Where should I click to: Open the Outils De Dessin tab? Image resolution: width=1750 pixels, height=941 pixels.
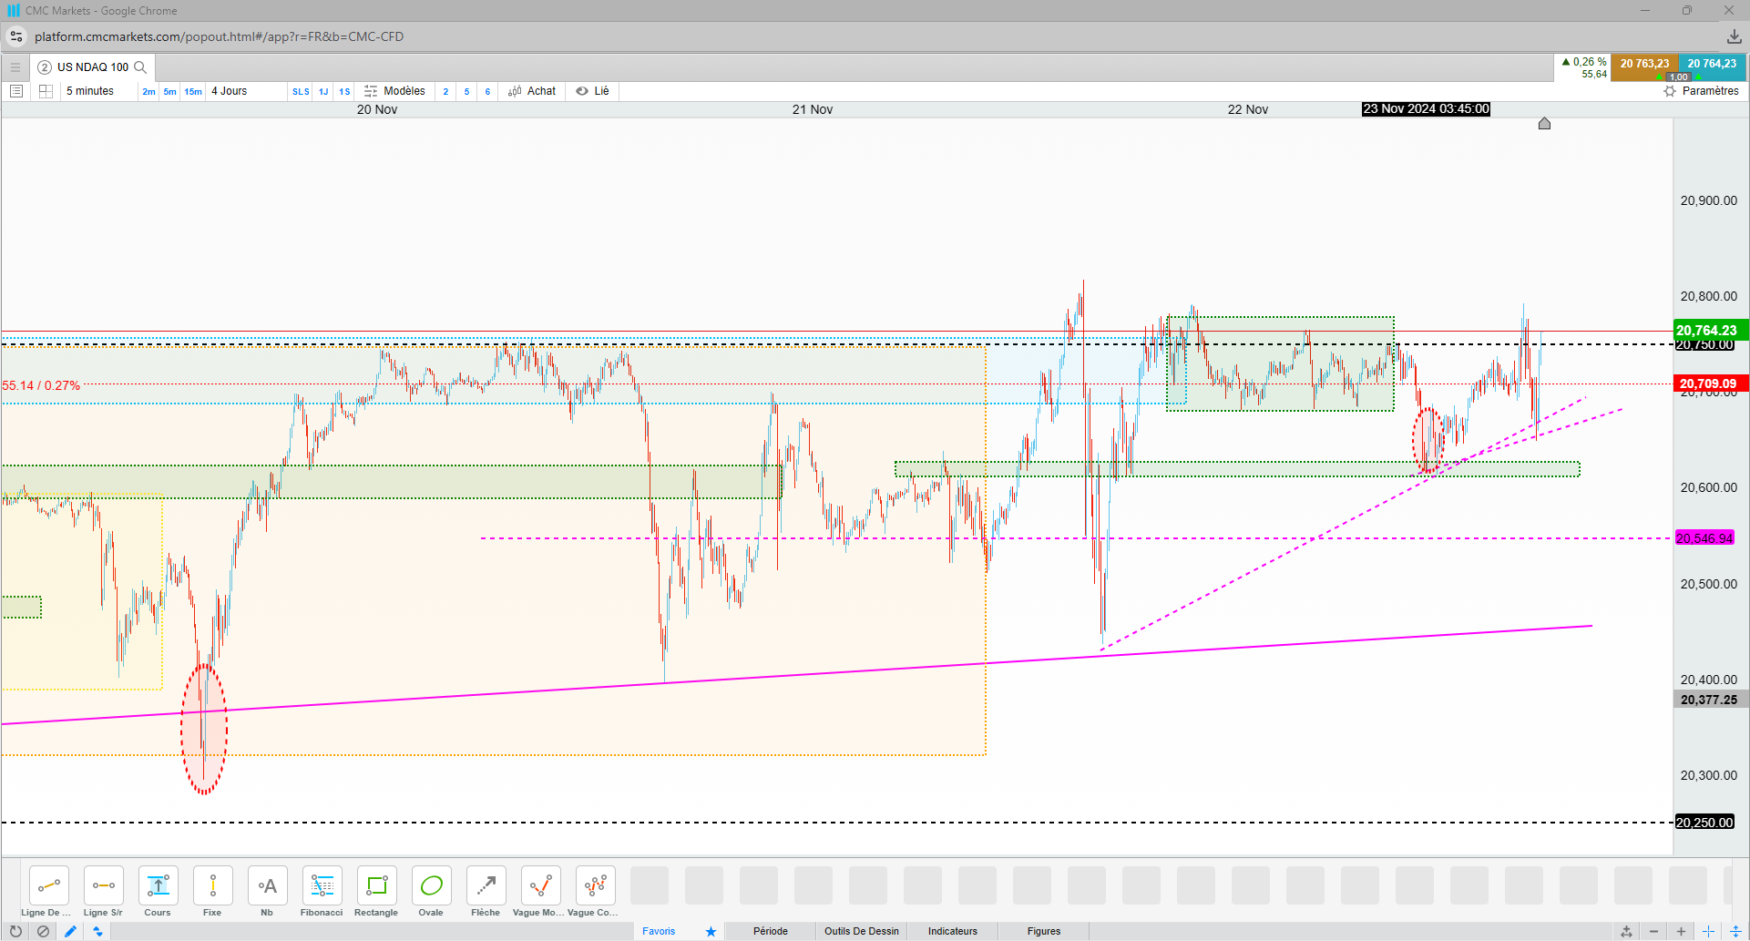[862, 931]
